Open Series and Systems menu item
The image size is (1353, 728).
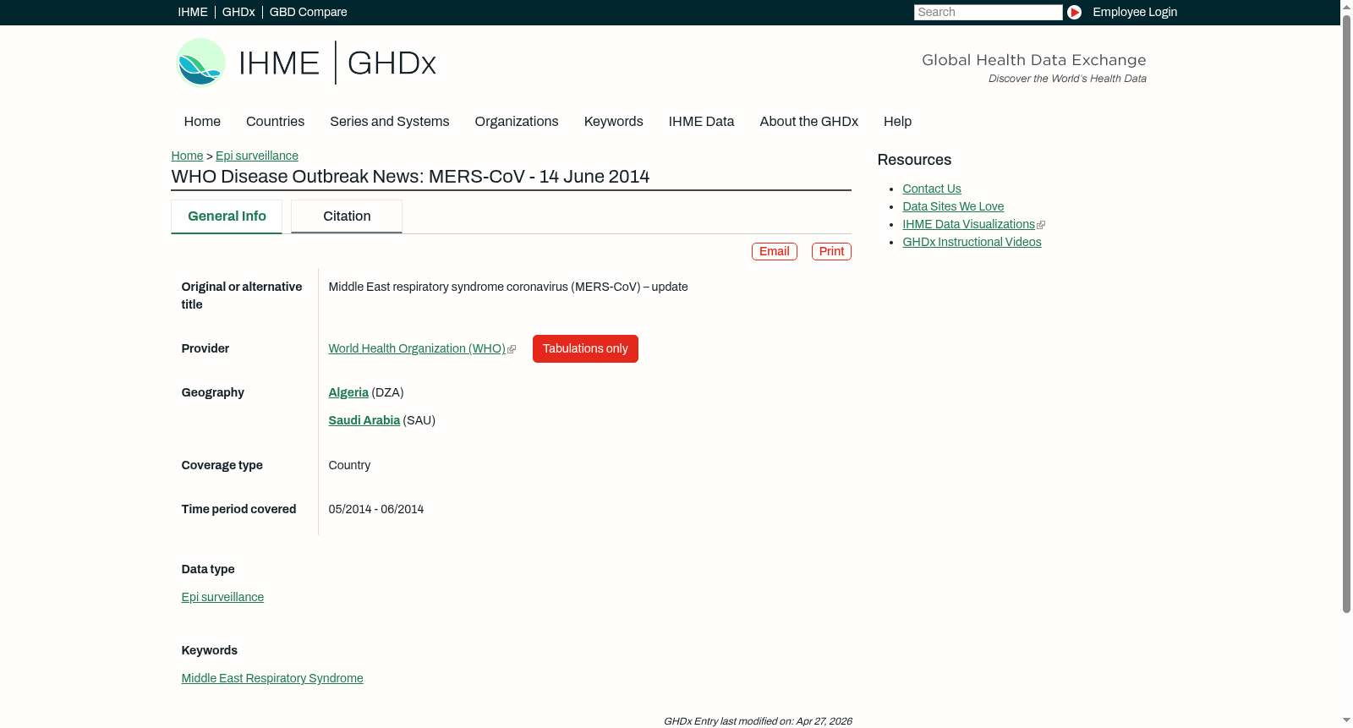390,122
